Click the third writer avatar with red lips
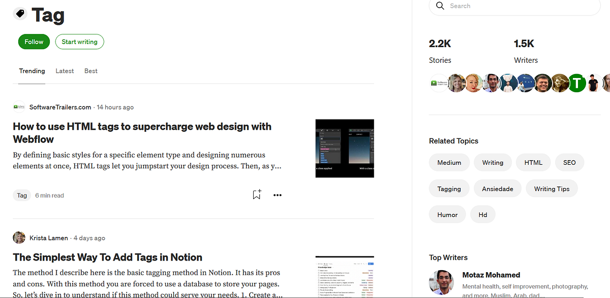This screenshot has height=298, width=610. click(x=473, y=83)
